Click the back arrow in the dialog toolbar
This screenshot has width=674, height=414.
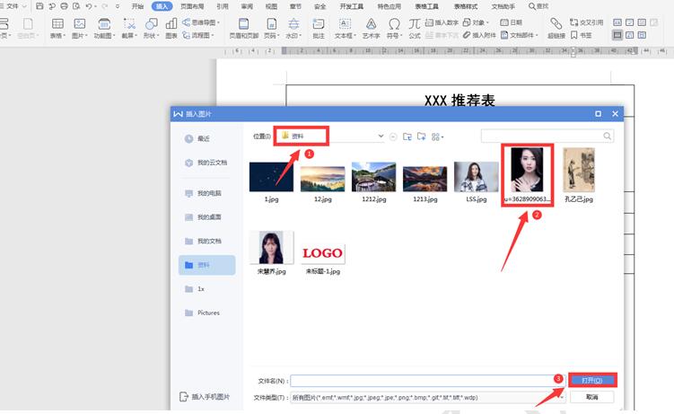[x=393, y=137]
